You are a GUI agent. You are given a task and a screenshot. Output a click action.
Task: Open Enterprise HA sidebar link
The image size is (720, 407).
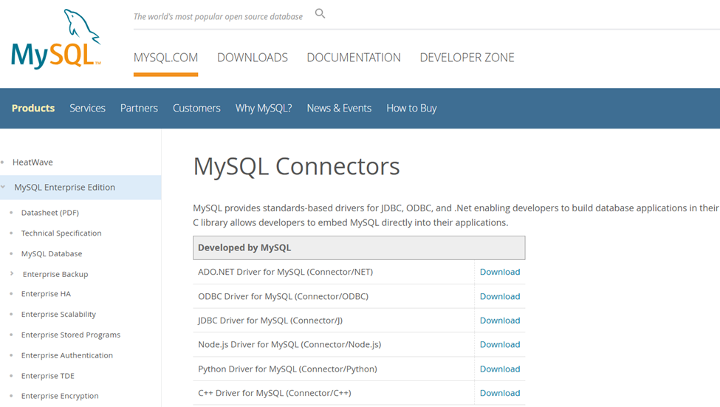click(46, 294)
